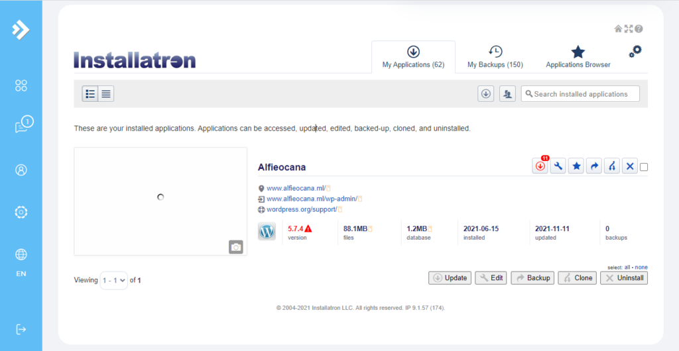Click the fullscreen expand icon
Image resolution: width=679 pixels, height=351 pixels.
[x=629, y=29]
